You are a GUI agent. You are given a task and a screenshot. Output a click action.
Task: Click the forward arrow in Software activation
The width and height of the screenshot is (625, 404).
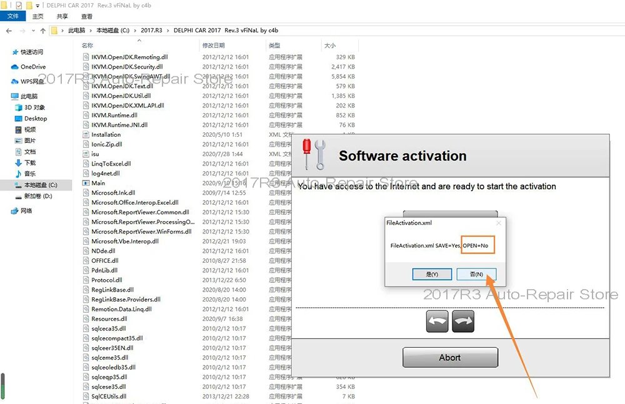point(463,321)
